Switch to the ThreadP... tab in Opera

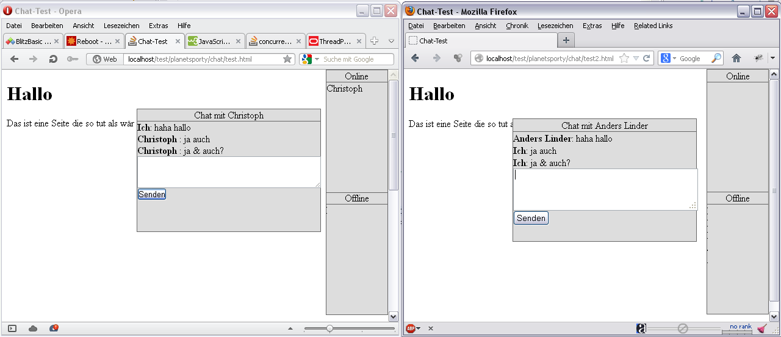(x=330, y=42)
